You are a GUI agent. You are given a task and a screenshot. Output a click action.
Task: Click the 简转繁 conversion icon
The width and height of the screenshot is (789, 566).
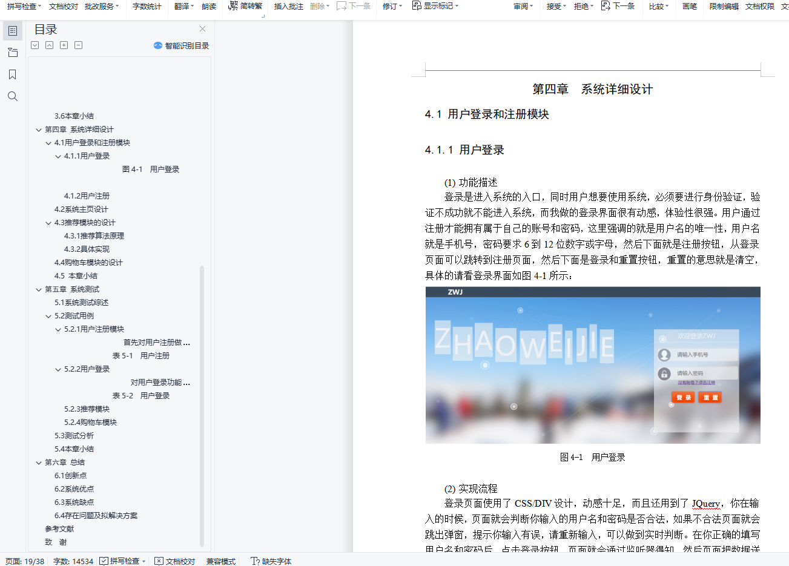[245, 7]
